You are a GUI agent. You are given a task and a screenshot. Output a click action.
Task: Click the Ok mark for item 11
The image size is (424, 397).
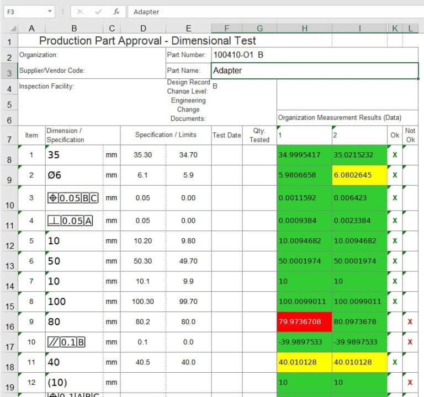[395, 362]
